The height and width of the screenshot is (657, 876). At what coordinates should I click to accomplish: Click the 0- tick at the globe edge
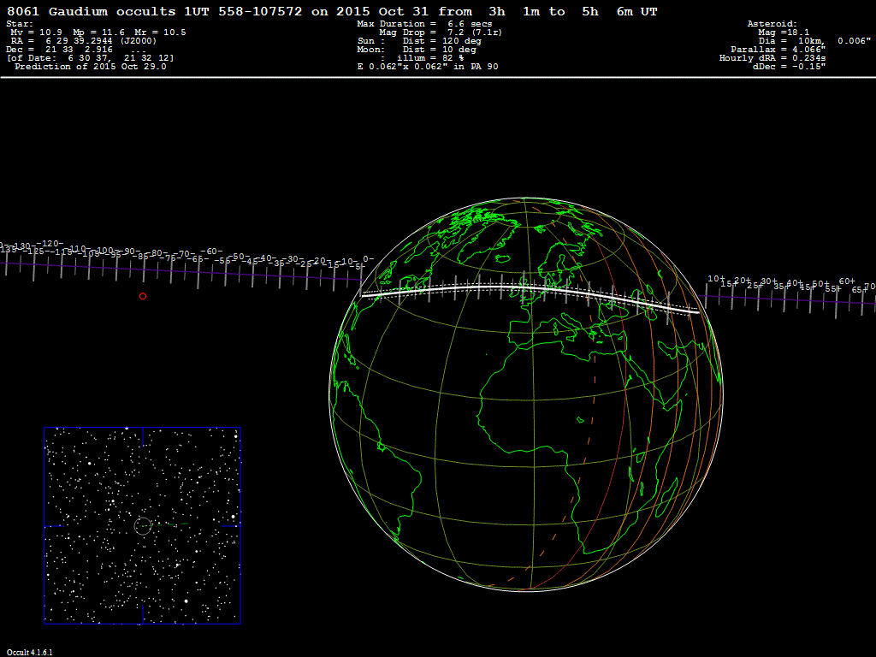pyautogui.click(x=368, y=259)
